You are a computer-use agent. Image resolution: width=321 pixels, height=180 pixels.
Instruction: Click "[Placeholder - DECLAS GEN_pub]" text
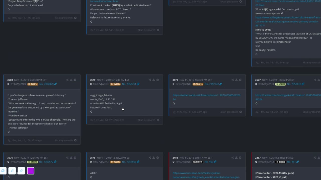tap(274, 173)
